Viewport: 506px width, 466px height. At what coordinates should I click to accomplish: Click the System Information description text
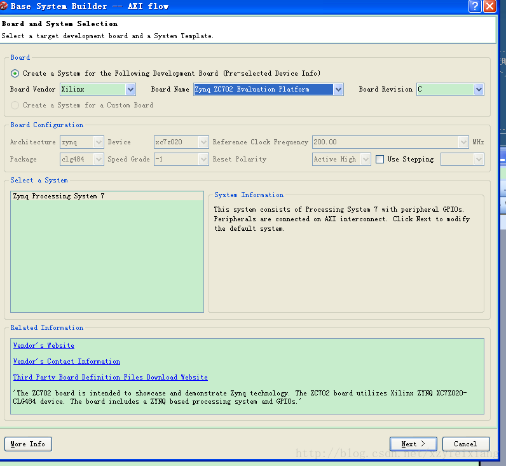click(x=342, y=219)
